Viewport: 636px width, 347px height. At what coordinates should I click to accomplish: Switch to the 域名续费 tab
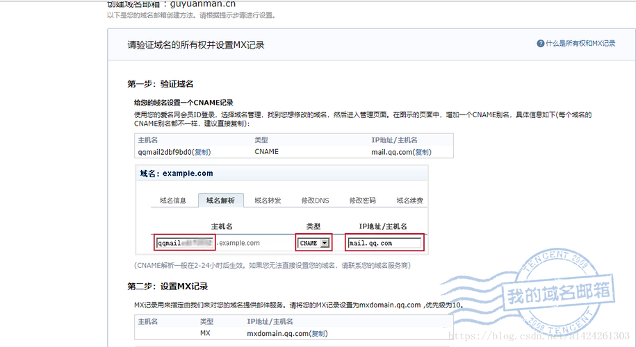pyautogui.click(x=409, y=201)
